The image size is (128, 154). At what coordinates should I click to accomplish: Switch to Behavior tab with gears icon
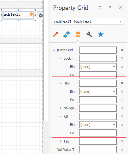[x=67, y=34]
